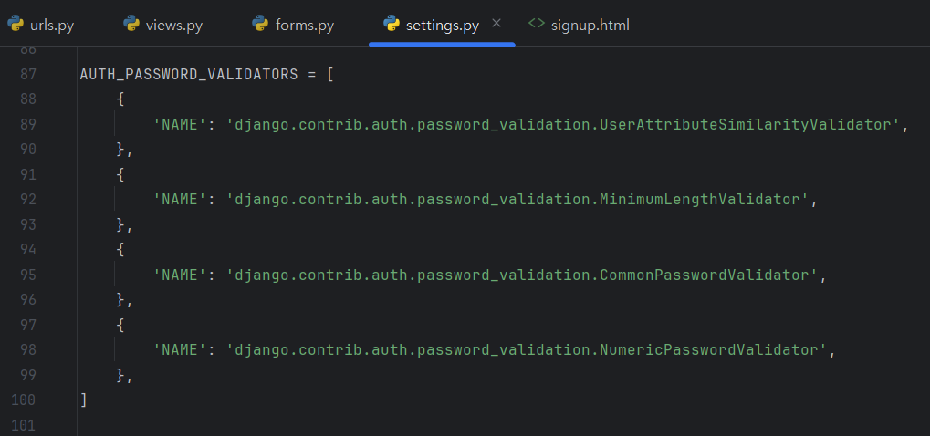The image size is (930, 436).
Task: Click the closing square bracket on line 100
Action: 84,400
